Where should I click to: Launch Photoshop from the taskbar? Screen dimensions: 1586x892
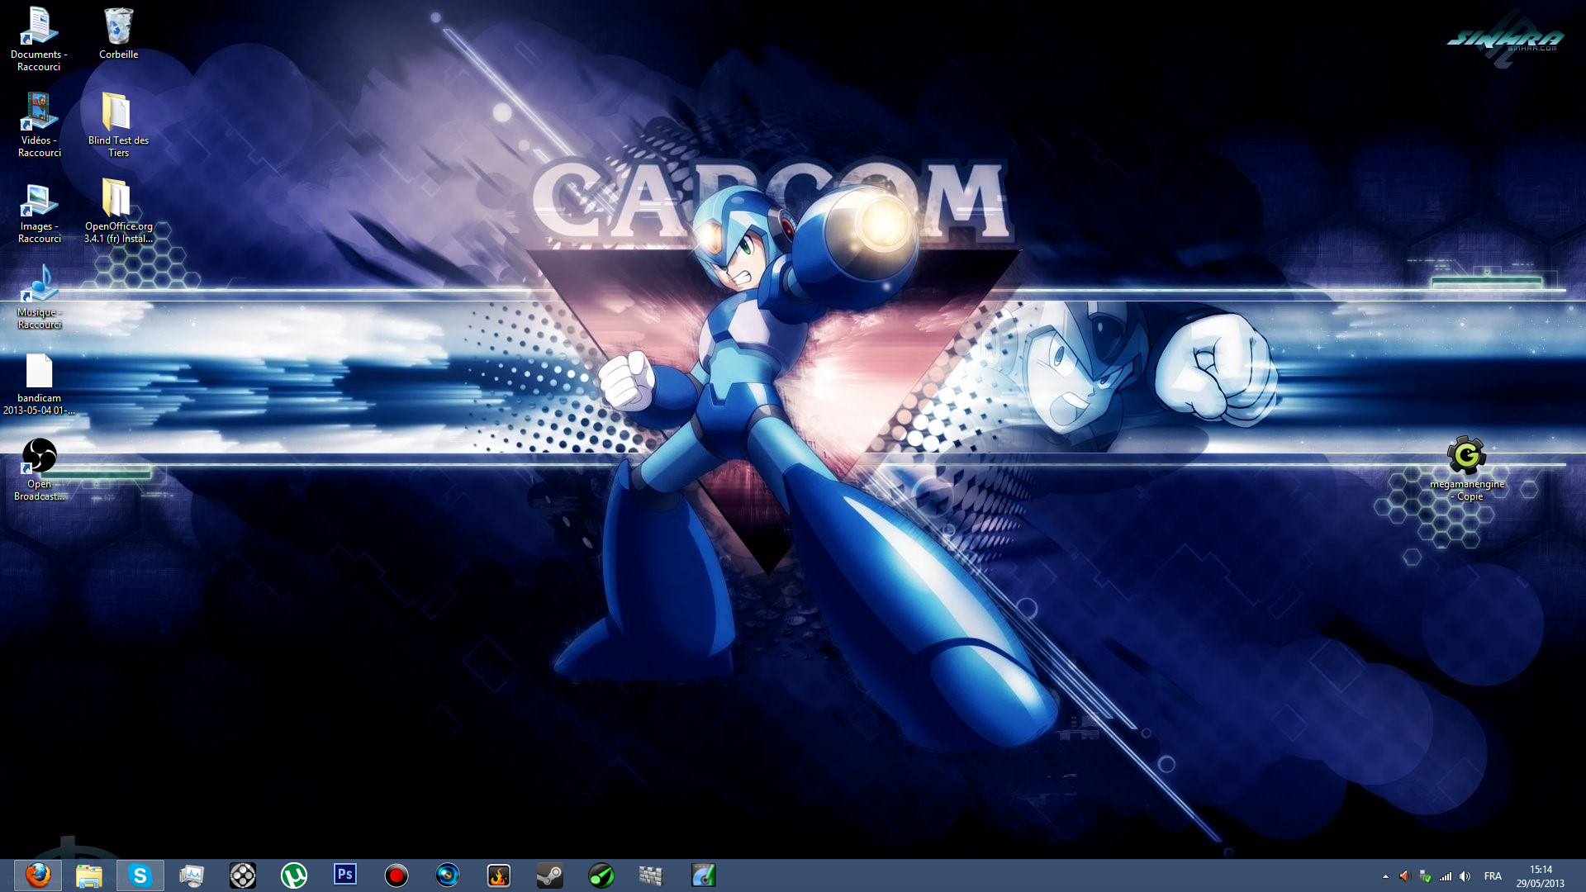pyautogui.click(x=345, y=875)
